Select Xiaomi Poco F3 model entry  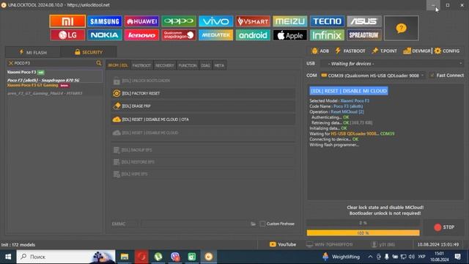click(54, 76)
